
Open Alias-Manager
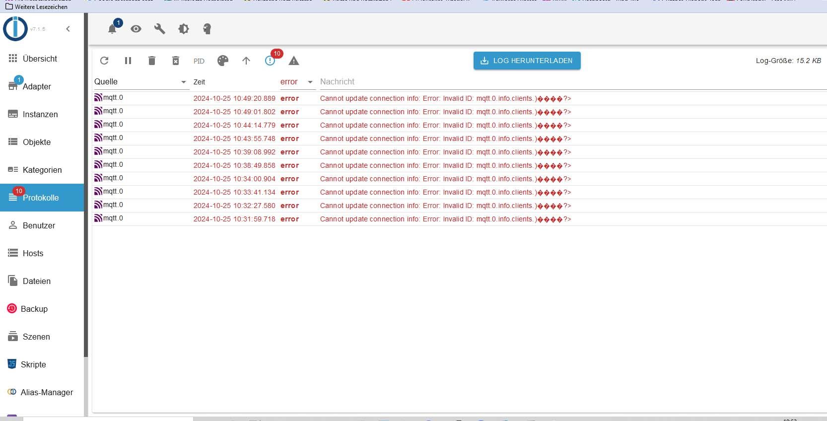(42, 392)
